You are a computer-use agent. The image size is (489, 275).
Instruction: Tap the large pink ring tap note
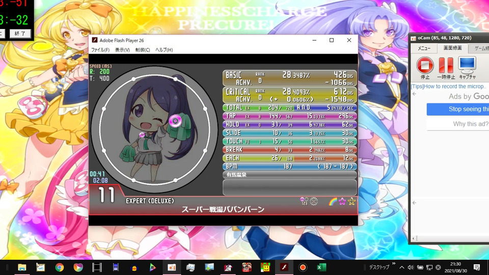175,121
